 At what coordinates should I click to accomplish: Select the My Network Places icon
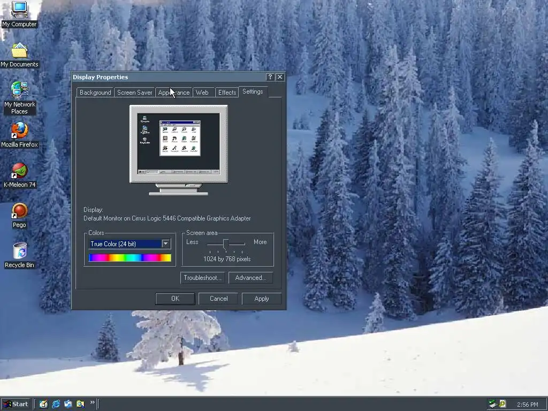19,98
